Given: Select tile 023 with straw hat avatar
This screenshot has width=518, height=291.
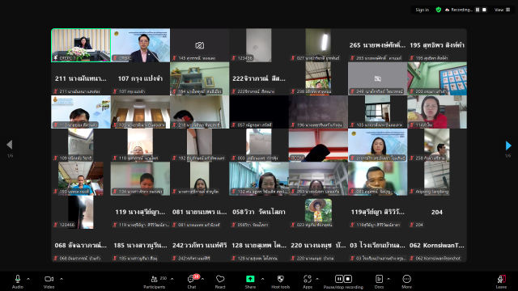Looking at the screenshot, I should click(x=318, y=212).
